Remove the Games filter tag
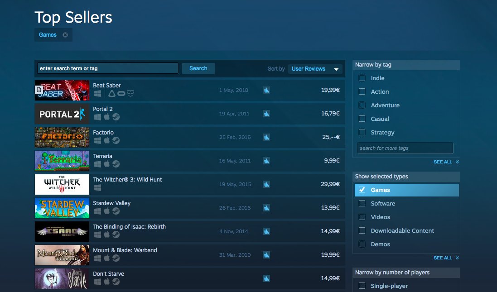Viewport: 497px width, 292px height. [x=65, y=35]
